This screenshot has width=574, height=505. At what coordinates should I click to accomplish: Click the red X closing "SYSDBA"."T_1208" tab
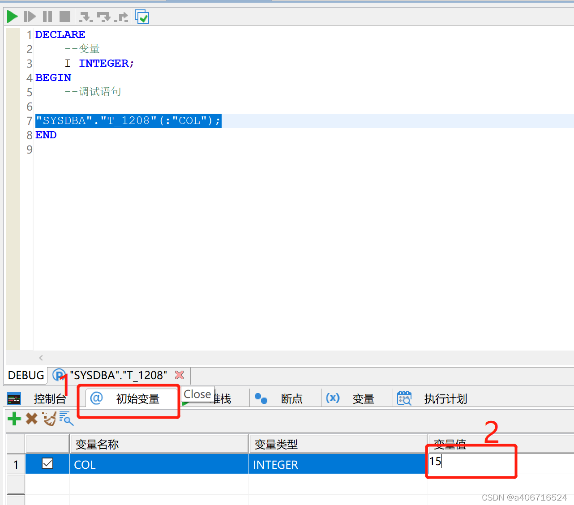click(180, 375)
